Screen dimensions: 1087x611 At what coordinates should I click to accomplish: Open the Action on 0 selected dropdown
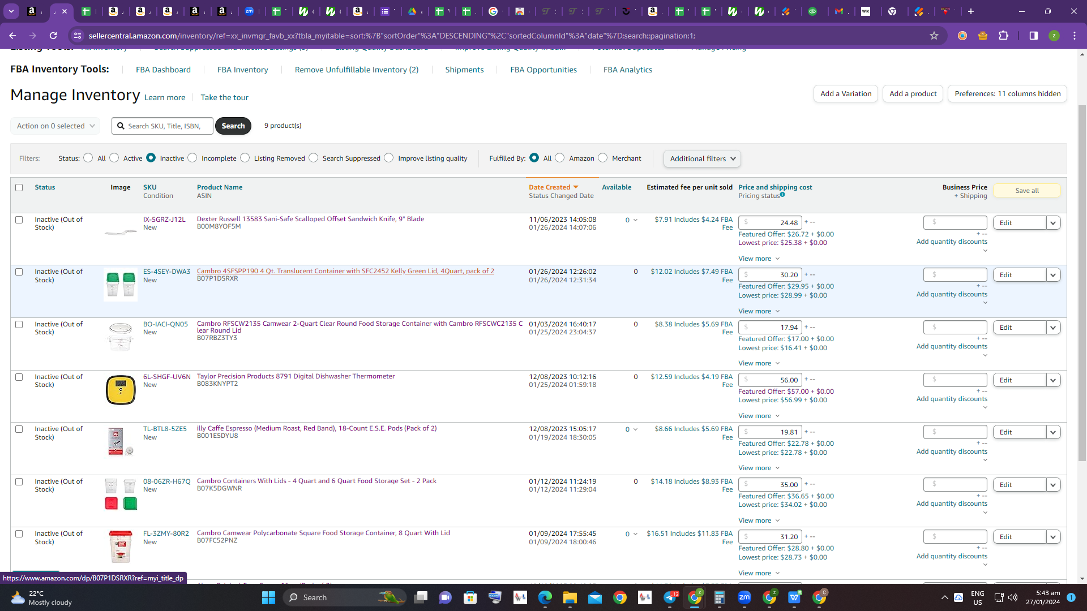coord(55,126)
